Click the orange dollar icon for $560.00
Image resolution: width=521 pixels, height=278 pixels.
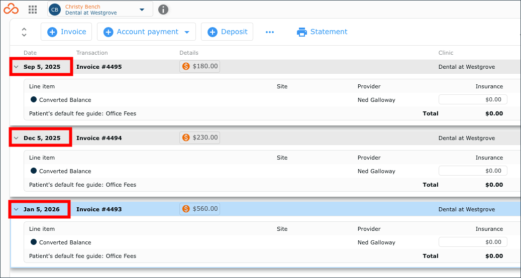click(186, 209)
